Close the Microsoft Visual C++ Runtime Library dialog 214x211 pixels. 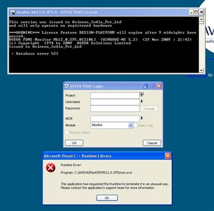click(168, 156)
